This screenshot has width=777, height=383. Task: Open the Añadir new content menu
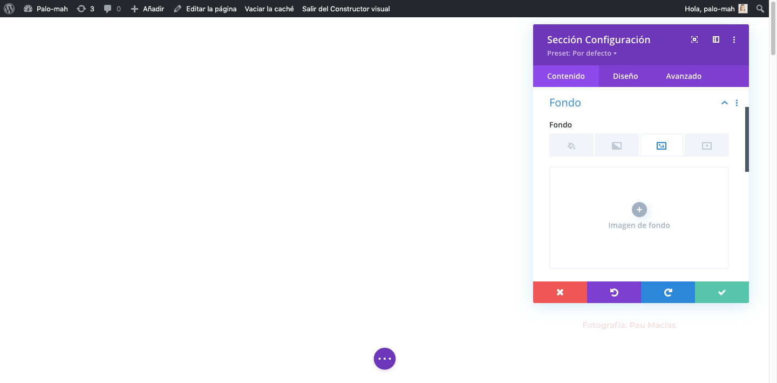tap(147, 9)
